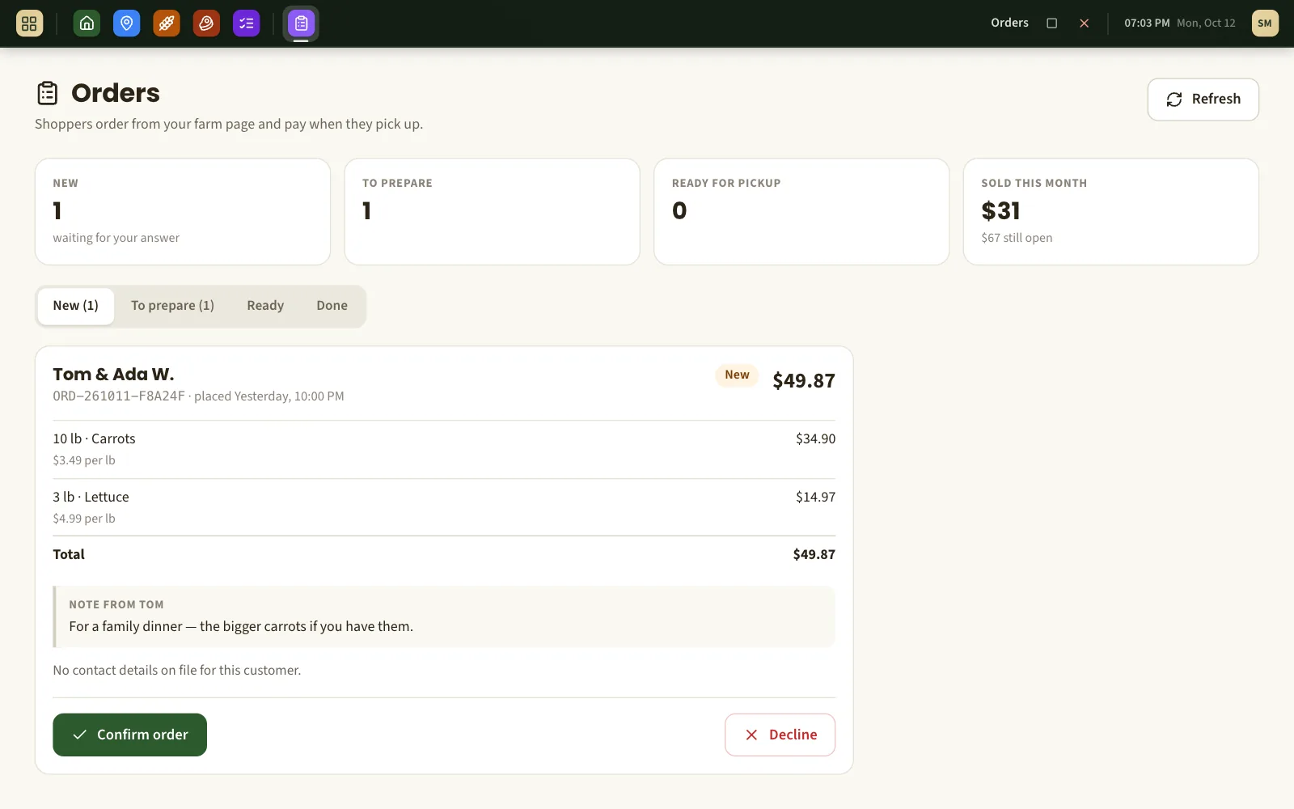Open the SM user avatar
1294x809 pixels.
pos(1265,23)
